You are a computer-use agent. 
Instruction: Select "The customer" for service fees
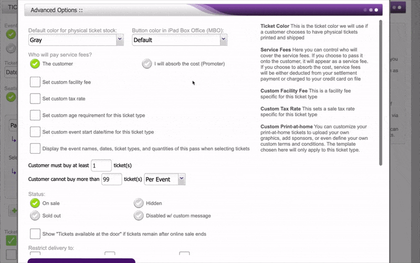[35, 64]
